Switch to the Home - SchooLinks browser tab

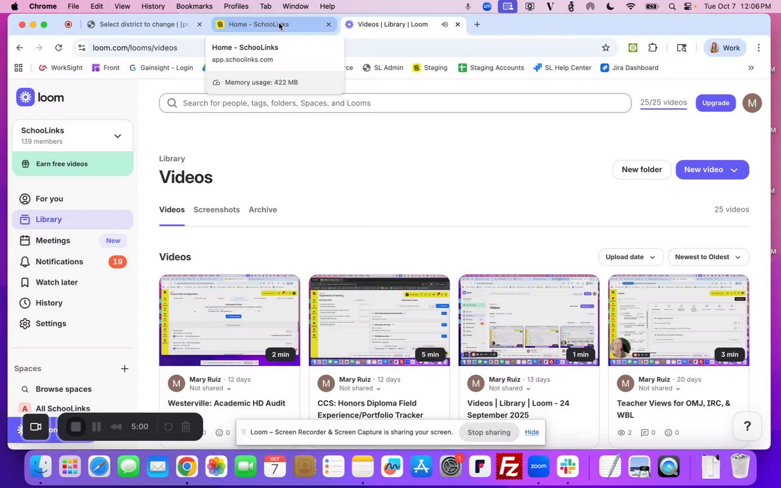pyautogui.click(x=275, y=24)
